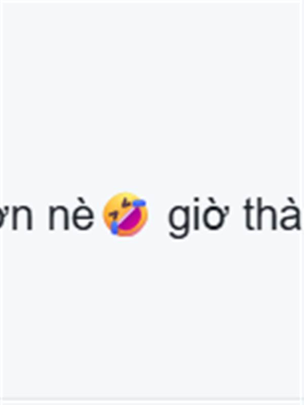This screenshot has width=304, height=405.
Task: Click the rolling-on-floor laughing emoji
Action: coord(126,214)
